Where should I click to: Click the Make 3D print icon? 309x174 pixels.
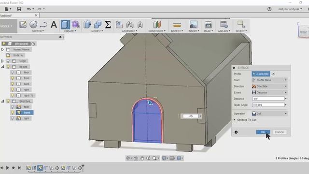coord(208,25)
